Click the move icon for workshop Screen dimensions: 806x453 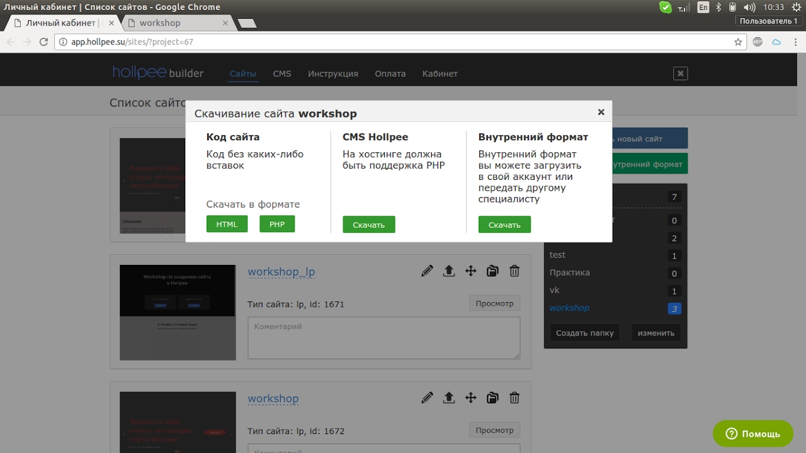coord(470,398)
